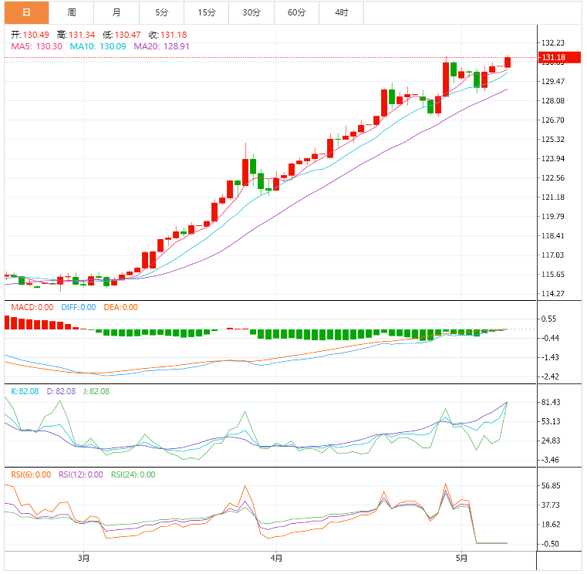Show the 30分 chart tab

[x=251, y=12]
